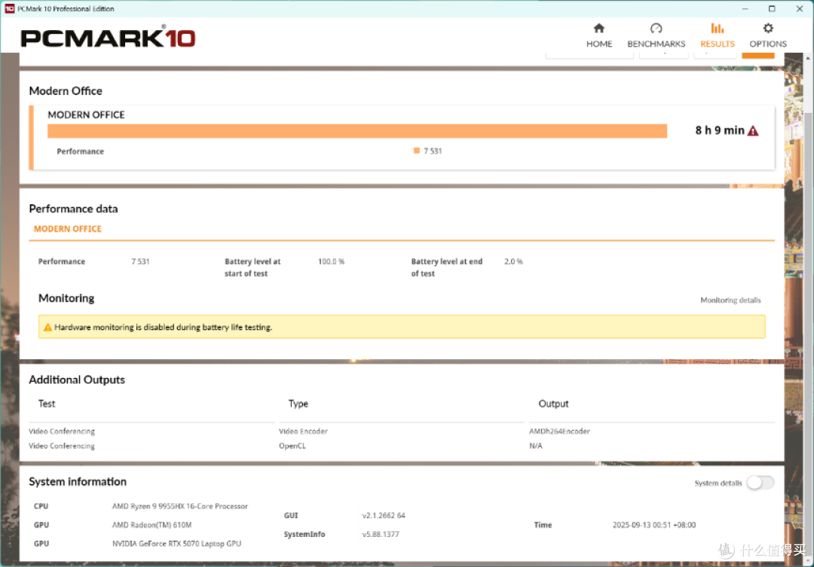The image size is (814, 567).
Task: Open the BENCHMARKS gauge icon
Action: click(656, 28)
